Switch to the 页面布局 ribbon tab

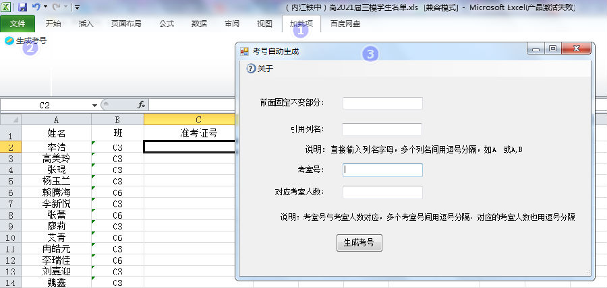pyautogui.click(x=126, y=24)
